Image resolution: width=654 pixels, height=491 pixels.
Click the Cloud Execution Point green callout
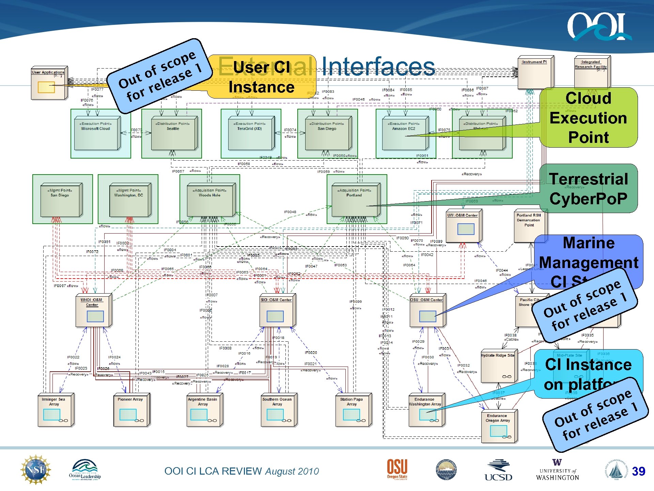[x=588, y=118]
